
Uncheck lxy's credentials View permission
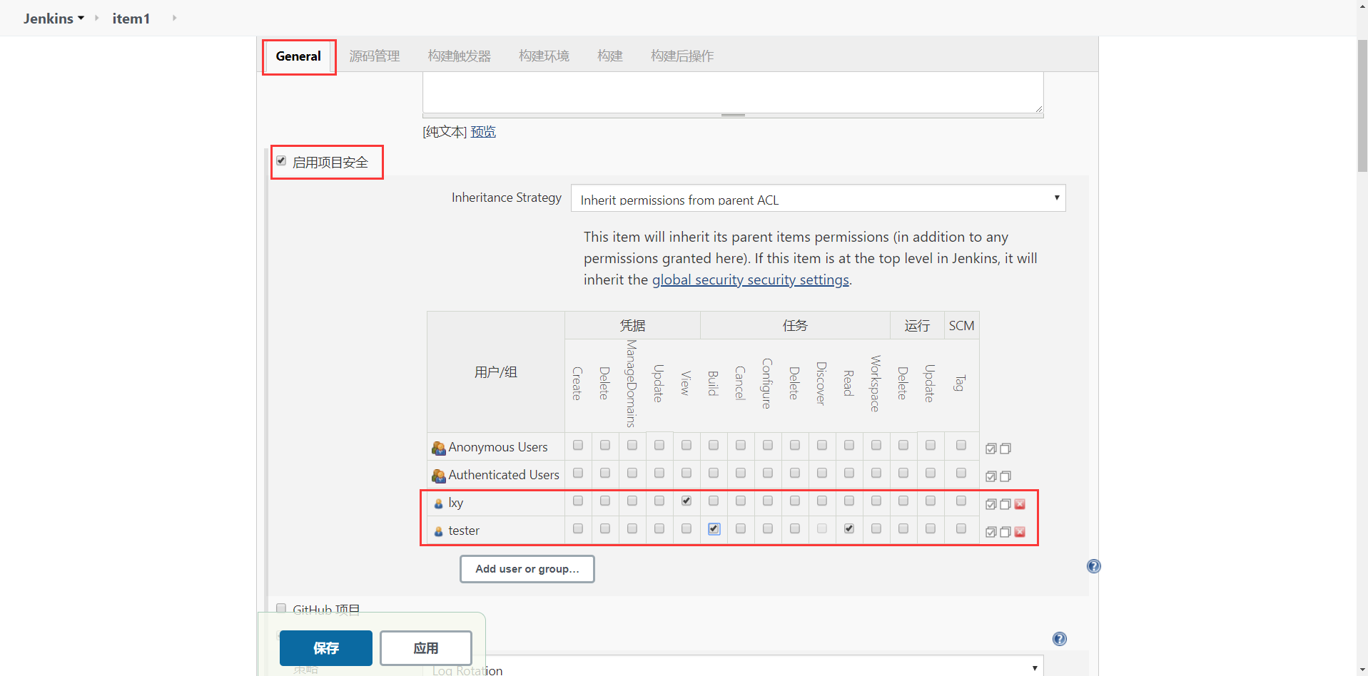pyautogui.click(x=686, y=501)
